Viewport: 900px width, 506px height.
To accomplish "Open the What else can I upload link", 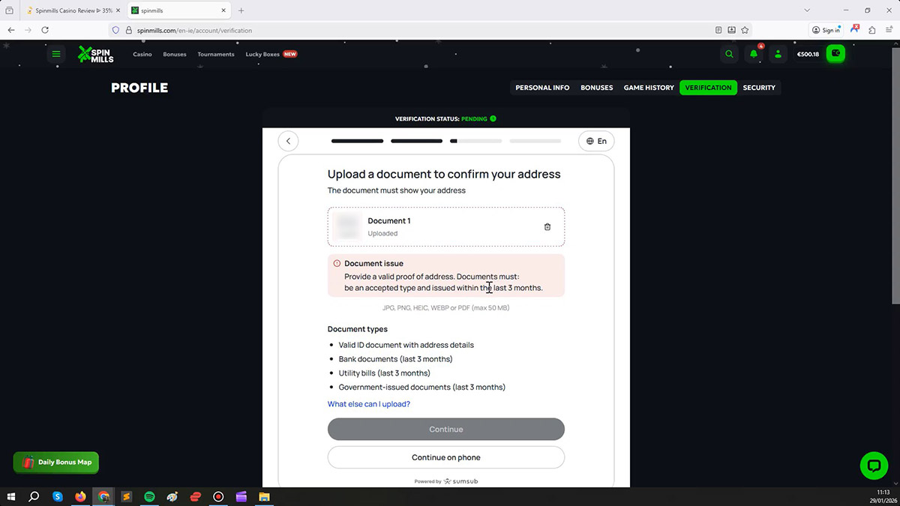I will click(x=369, y=404).
